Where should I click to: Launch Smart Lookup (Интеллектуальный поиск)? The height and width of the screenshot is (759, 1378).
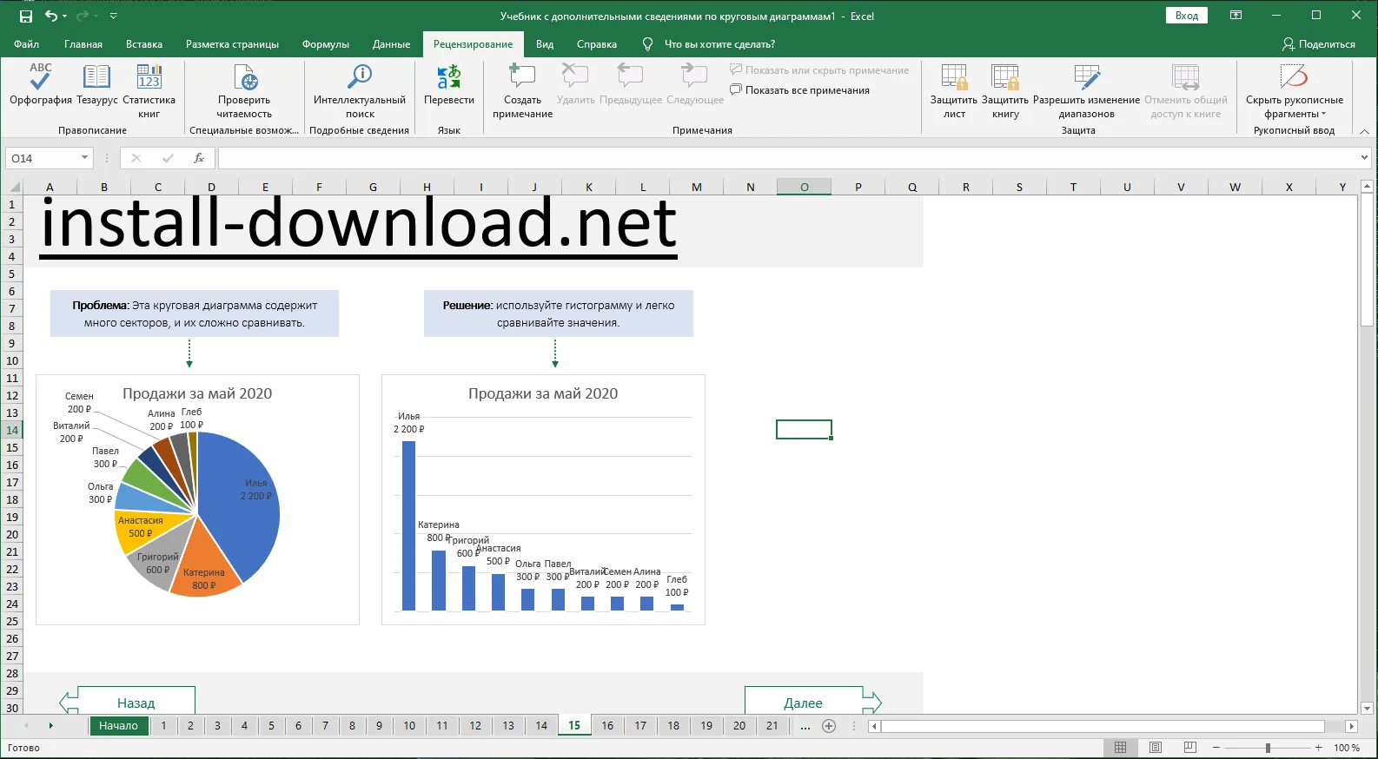click(359, 79)
